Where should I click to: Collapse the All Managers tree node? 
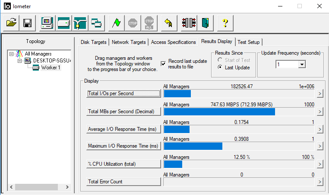click(11, 54)
